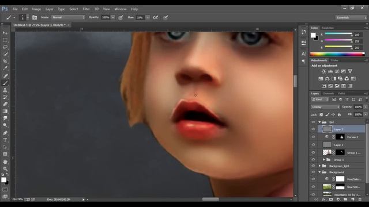Select the Lasso tool
The width and height of the screenshot is (369, 207).
click(x=5, y=47)
